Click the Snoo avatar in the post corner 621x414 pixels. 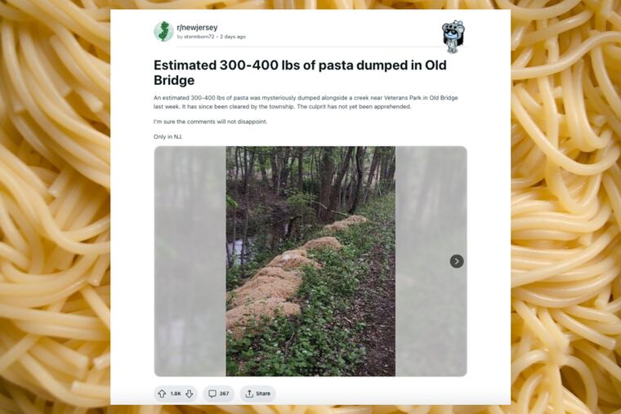[x=453, y=37]
